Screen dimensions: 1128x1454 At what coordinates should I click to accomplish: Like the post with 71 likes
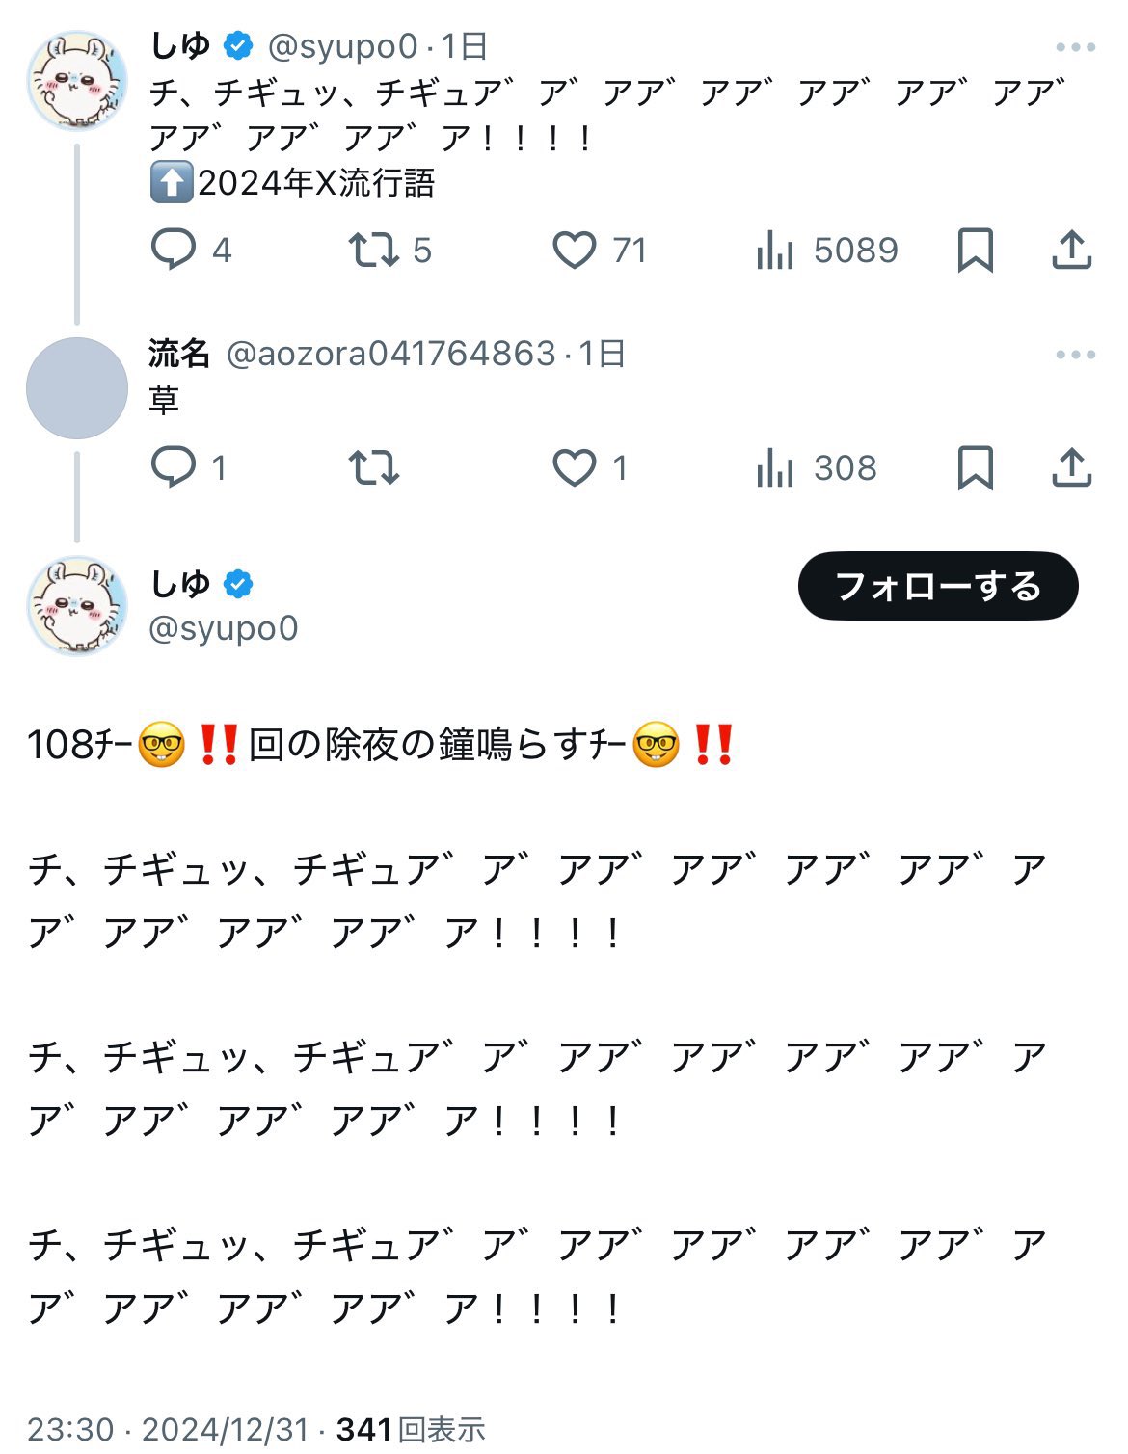[x=575, y=250]
